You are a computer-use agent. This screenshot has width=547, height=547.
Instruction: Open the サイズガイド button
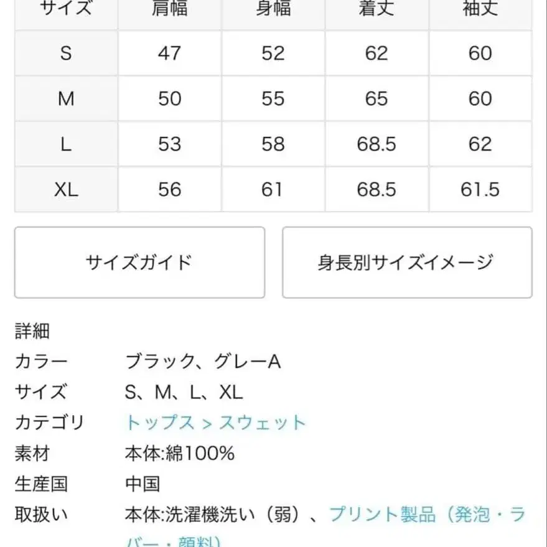point(138,261)
